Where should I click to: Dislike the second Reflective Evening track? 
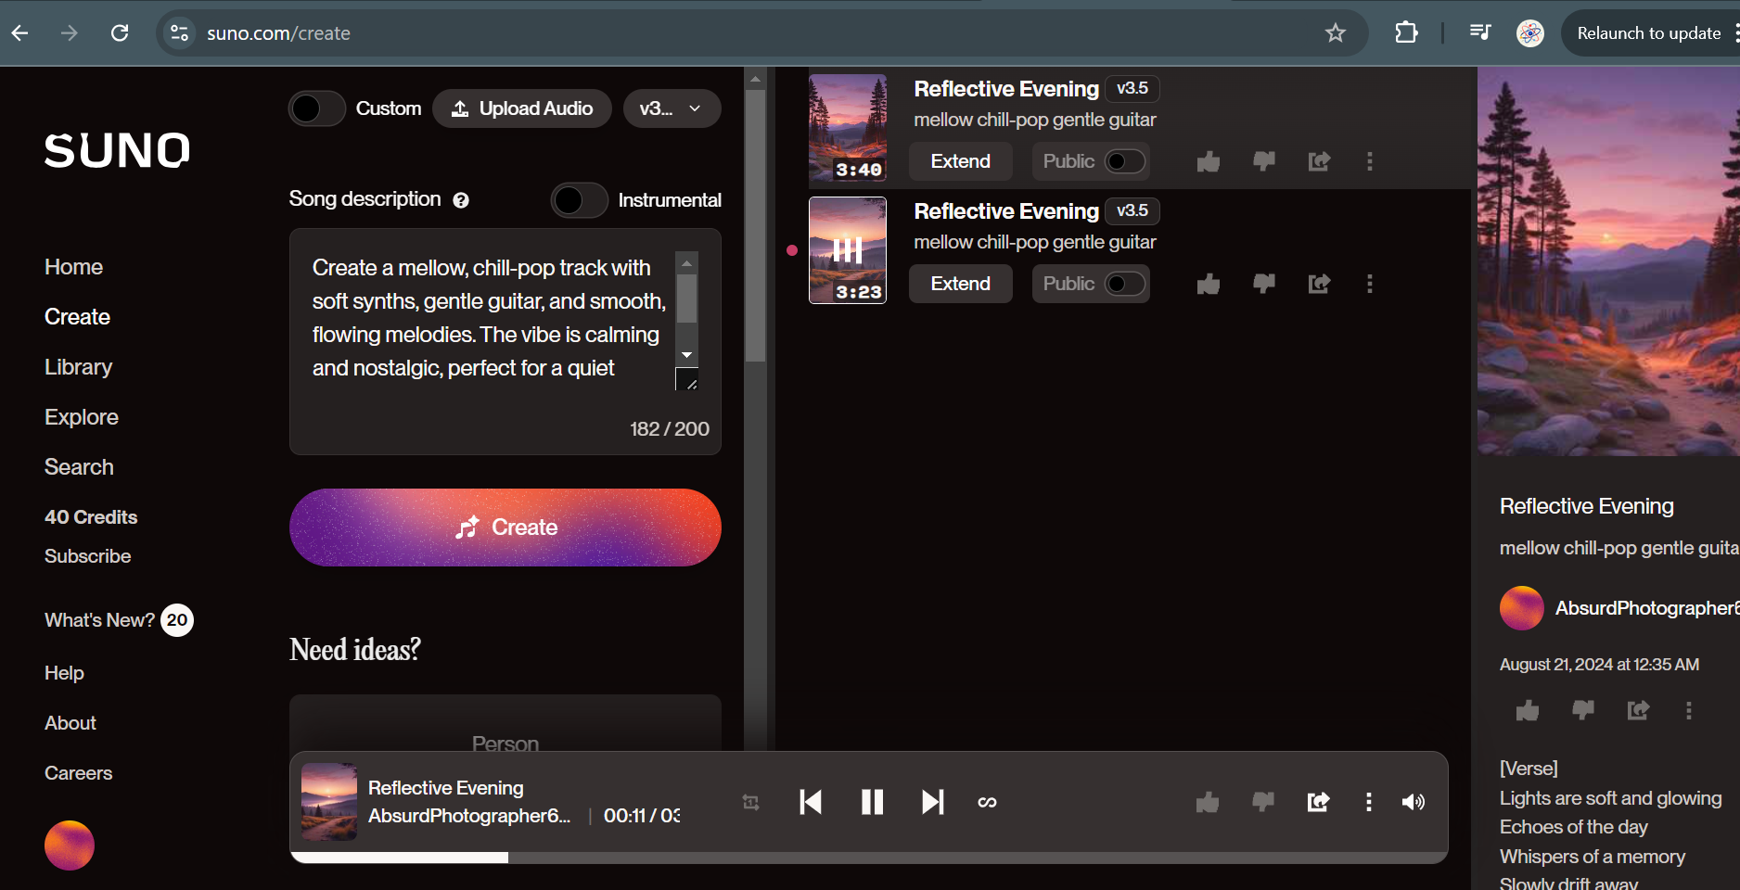[1263, 284]
